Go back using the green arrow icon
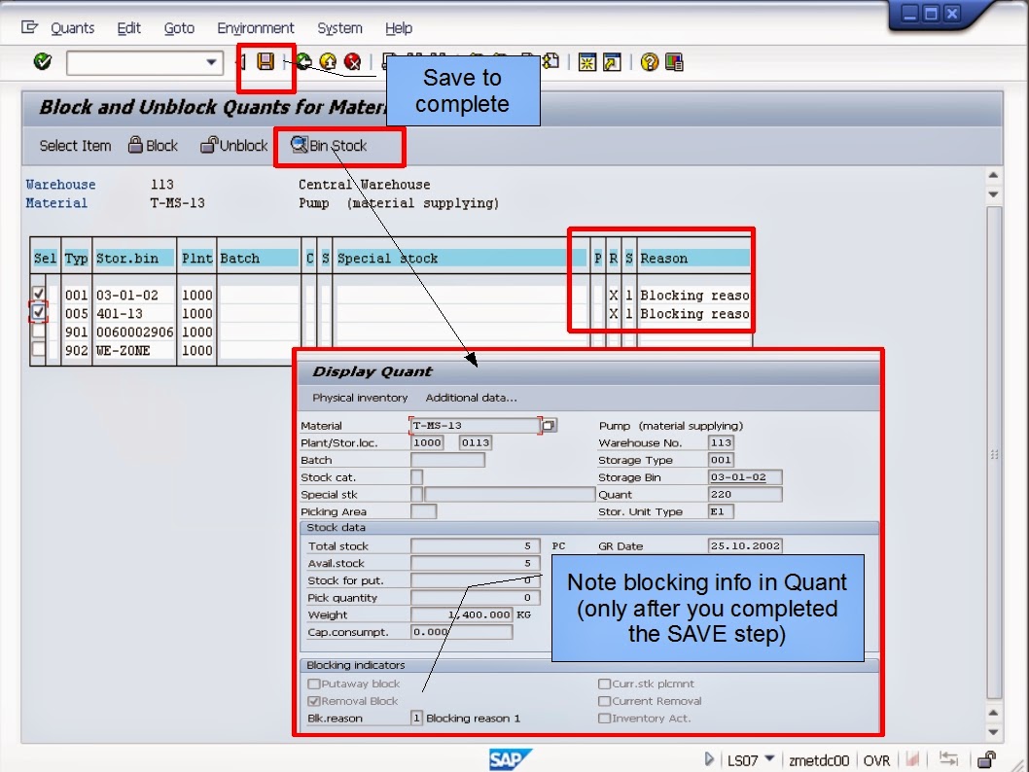The height and width of the screenshot is (772, 1029). click(302, 62)
